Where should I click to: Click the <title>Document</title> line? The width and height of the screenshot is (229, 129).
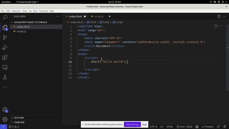click(104, 46)
